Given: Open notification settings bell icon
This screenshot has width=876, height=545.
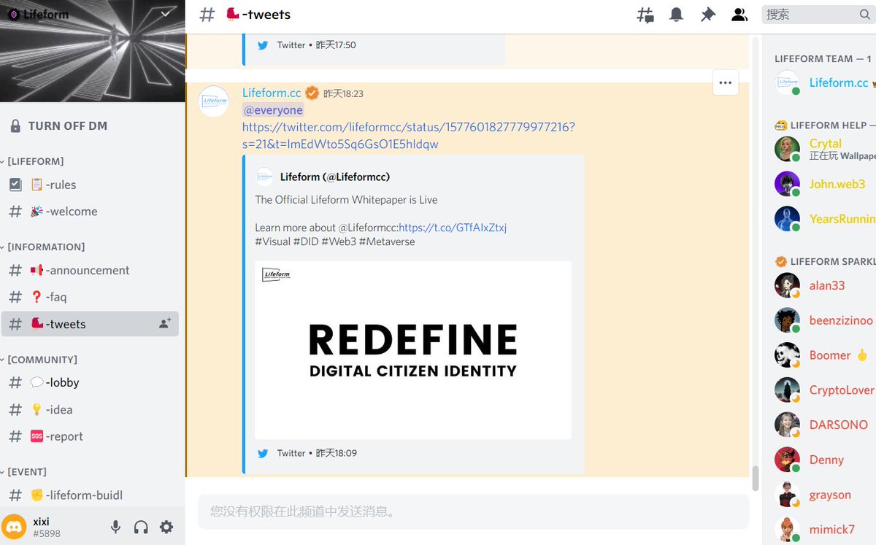Looking at the screenshot, I should click(x=677, y=15).
